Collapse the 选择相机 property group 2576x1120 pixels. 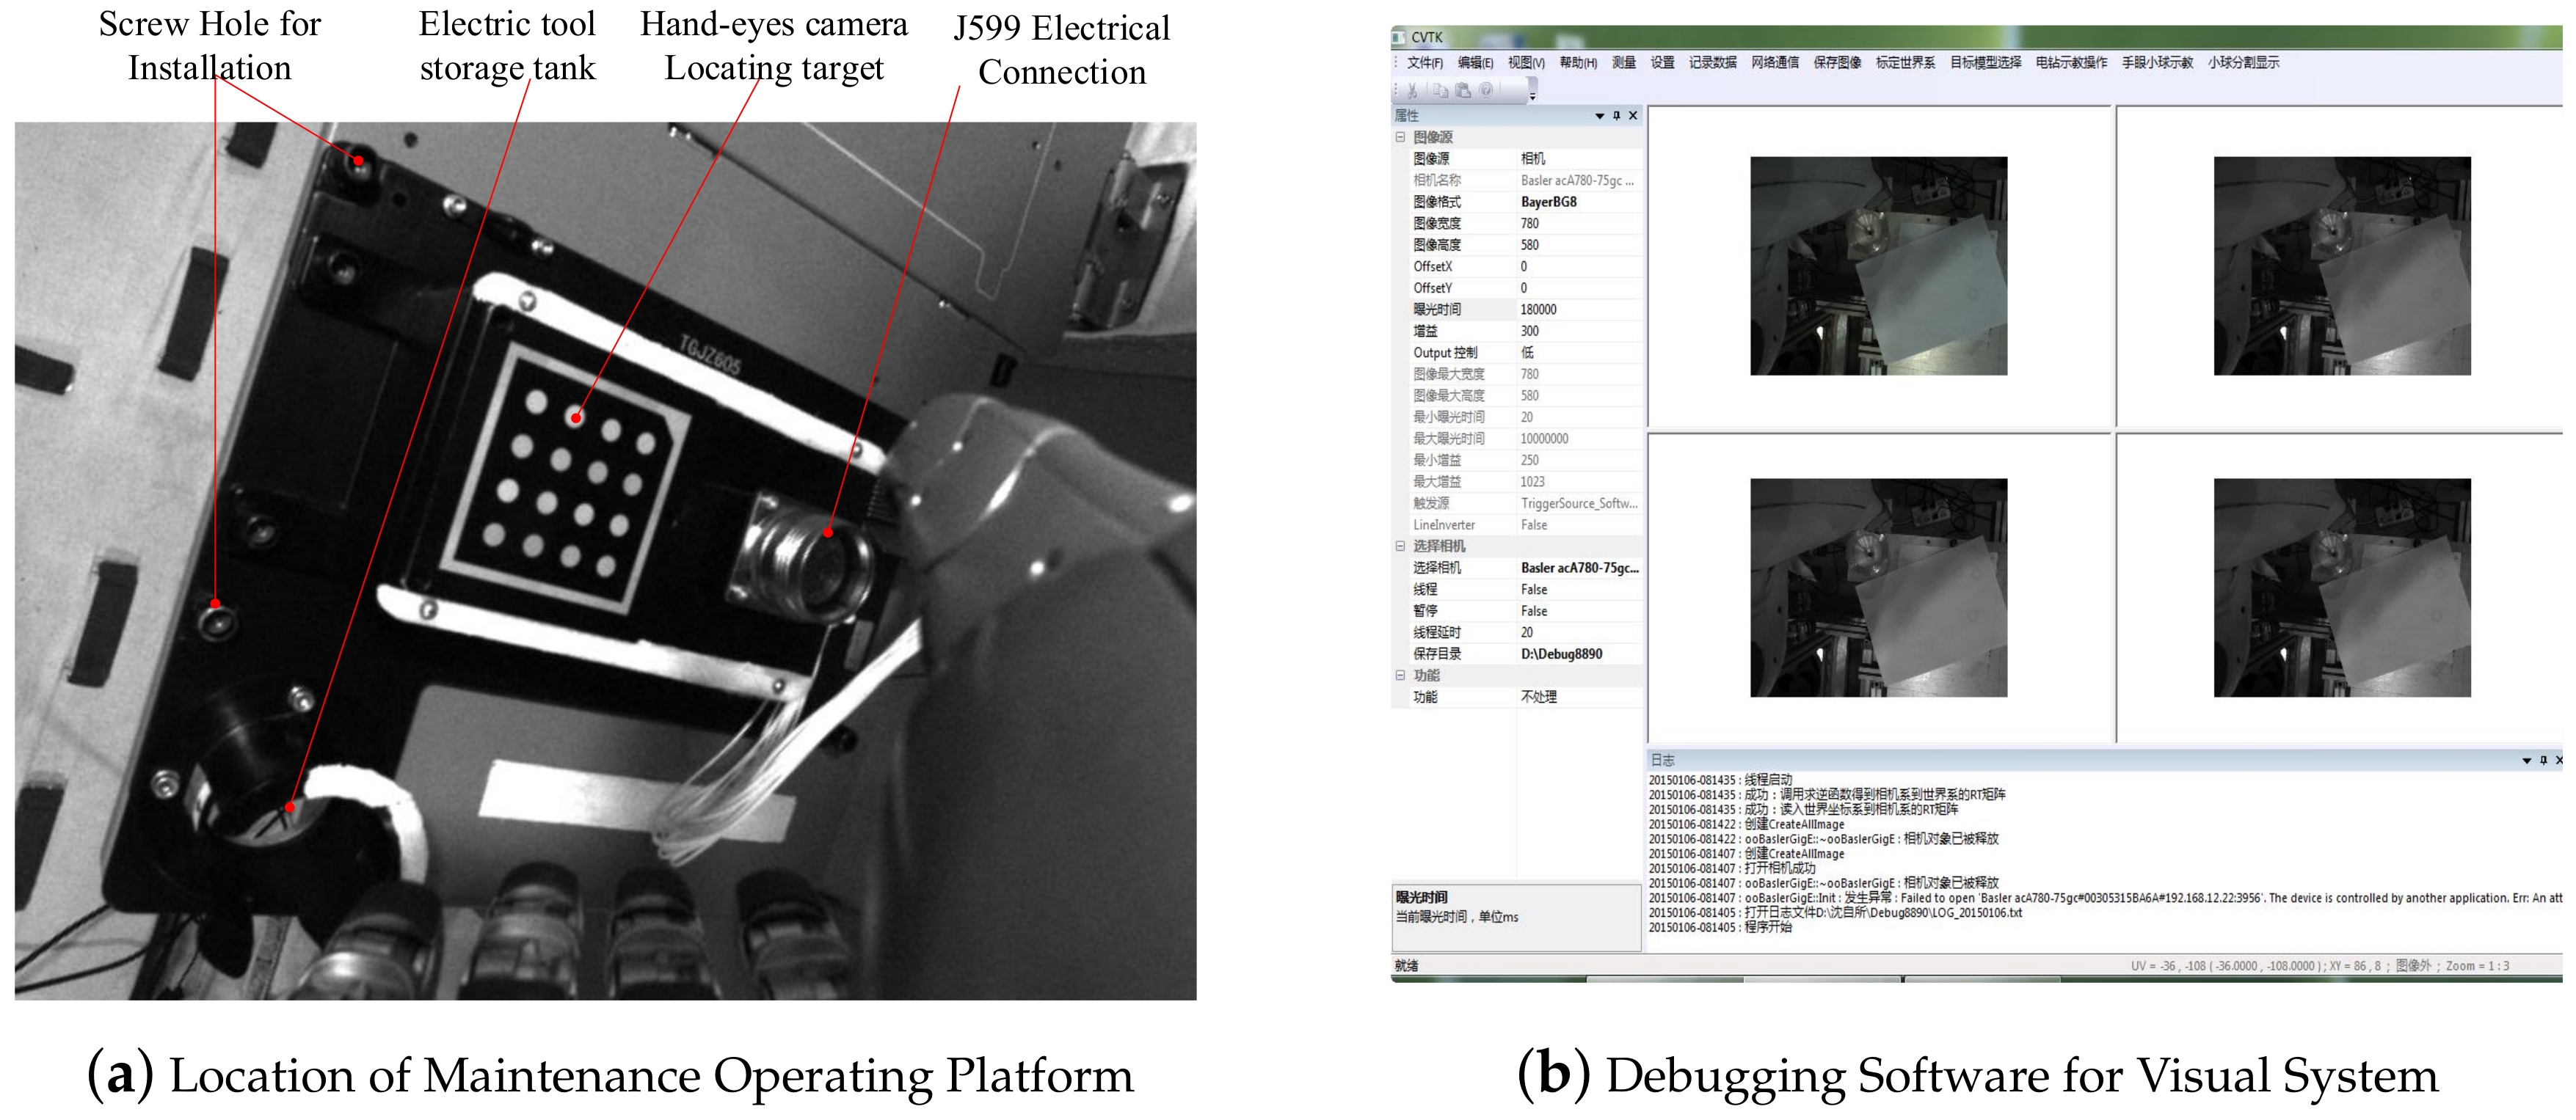click(1400, 546)
